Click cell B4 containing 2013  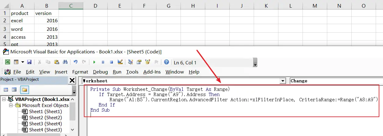[x=47, y=37]
